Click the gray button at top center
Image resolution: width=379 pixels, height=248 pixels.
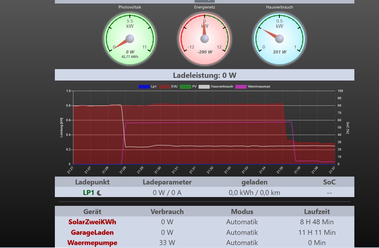204,1
